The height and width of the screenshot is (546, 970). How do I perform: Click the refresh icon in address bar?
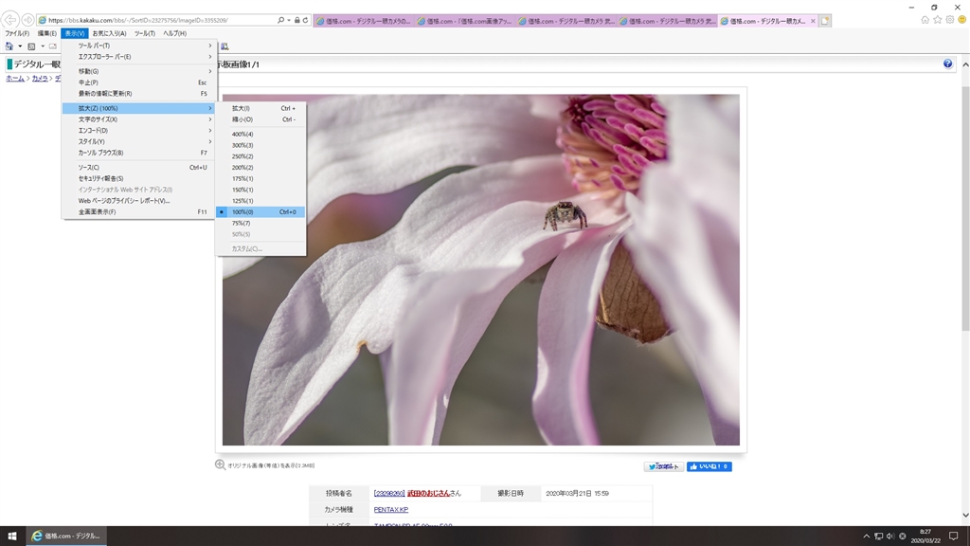coord(305,20)
